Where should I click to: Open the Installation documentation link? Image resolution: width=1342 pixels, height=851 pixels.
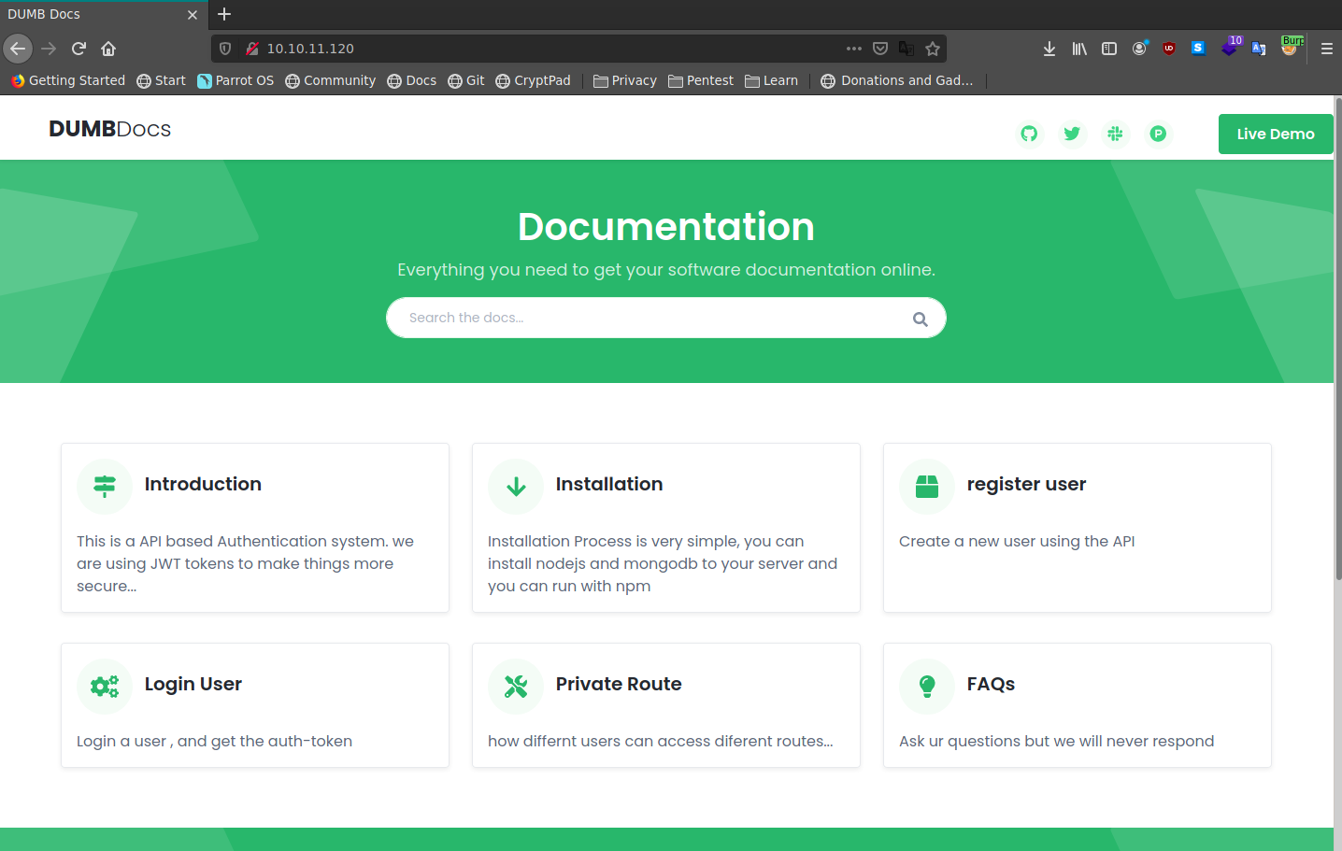(x=609, y=484)
